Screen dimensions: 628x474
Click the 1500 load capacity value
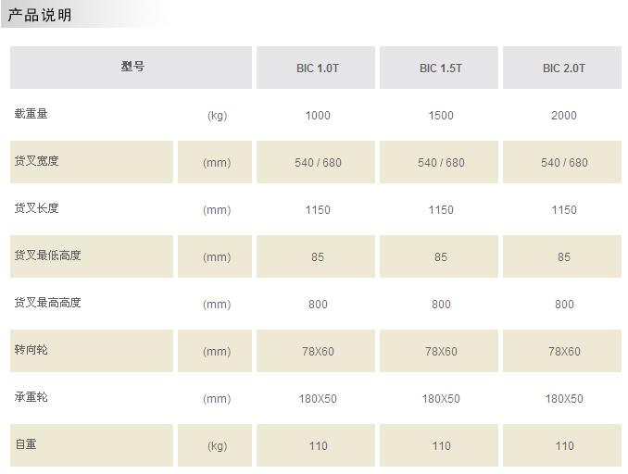441,116
